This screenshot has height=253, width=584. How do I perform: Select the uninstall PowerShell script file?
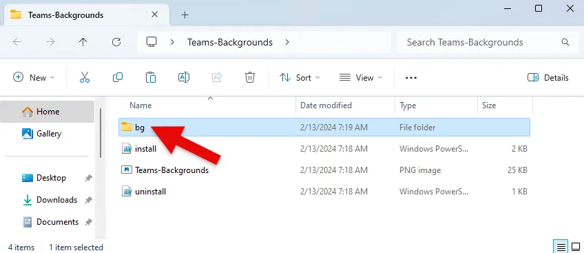click(324, 192)
